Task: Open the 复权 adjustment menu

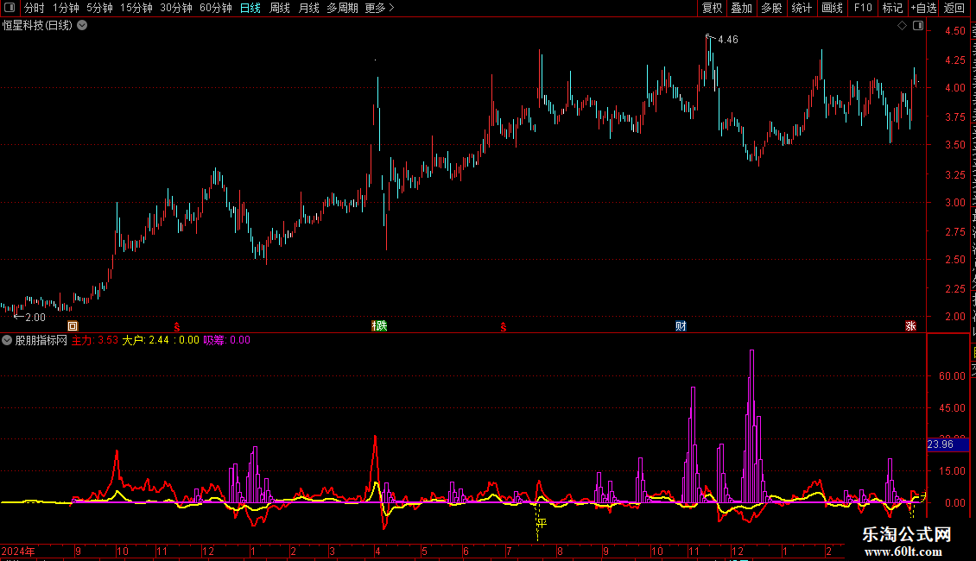Action: tap(712, 8)
